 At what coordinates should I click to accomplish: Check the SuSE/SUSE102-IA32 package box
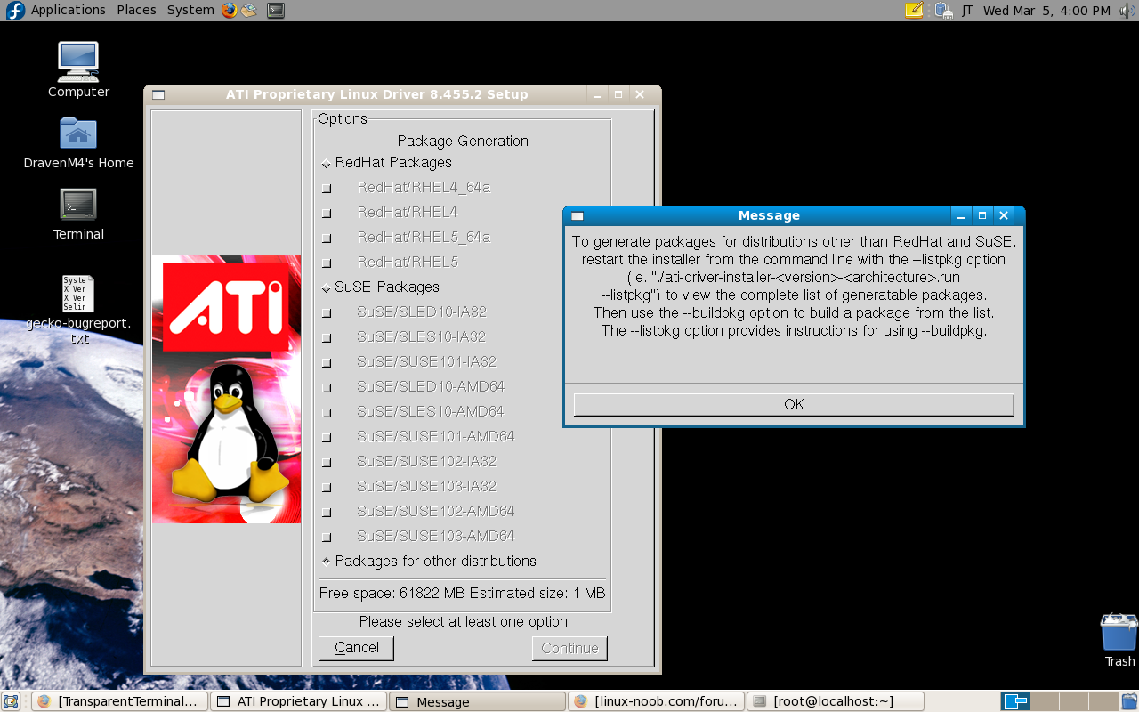coord(327,462)
